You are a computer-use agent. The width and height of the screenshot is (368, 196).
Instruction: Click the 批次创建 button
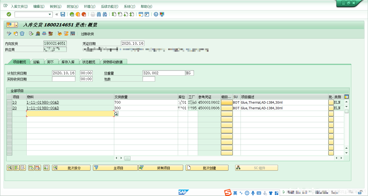[x=207, y=168]
